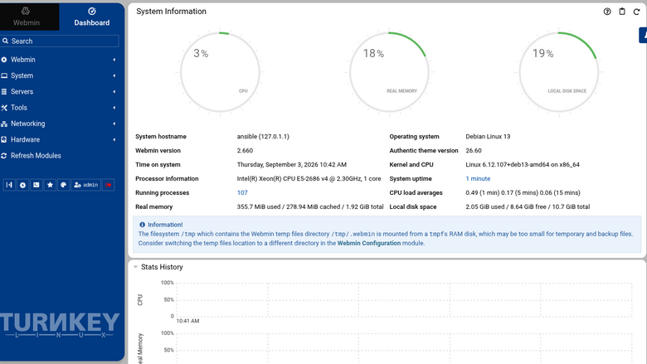The width and height of the screenshot is (647, 364).
Task: Follow the Webmin Configuration link
Action: coord(369,243)
